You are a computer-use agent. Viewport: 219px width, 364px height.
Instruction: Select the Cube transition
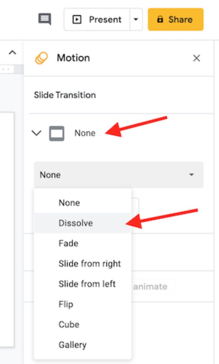click(69, 324)
